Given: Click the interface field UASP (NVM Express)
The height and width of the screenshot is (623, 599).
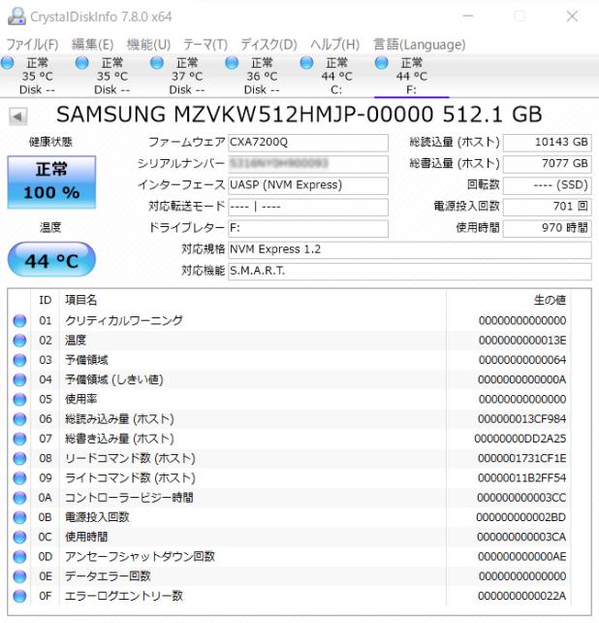Looking at the screenshot, I should (x=308, y=185).
